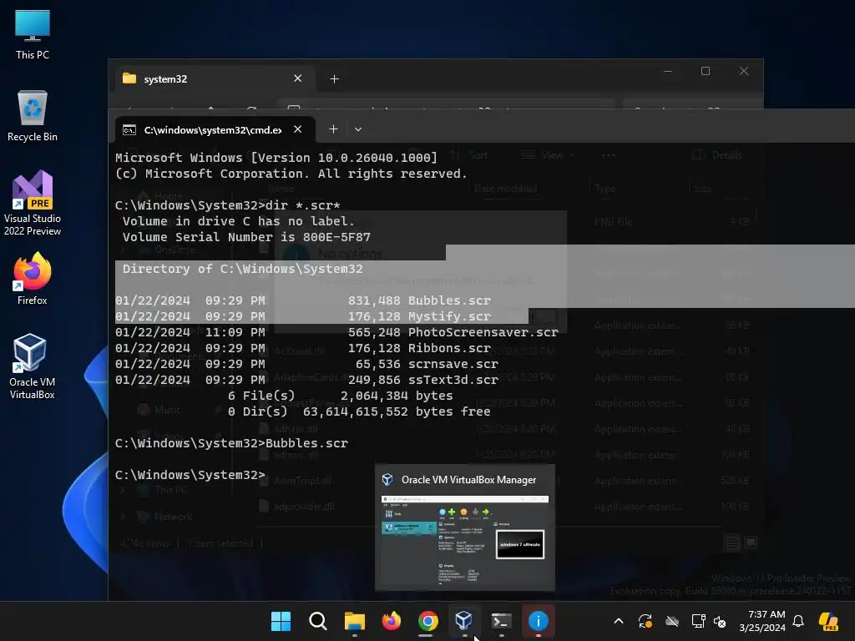Click ssText3d.scr in the directory listing
Screen dimensions: 855x641
(x=453, y=380)
